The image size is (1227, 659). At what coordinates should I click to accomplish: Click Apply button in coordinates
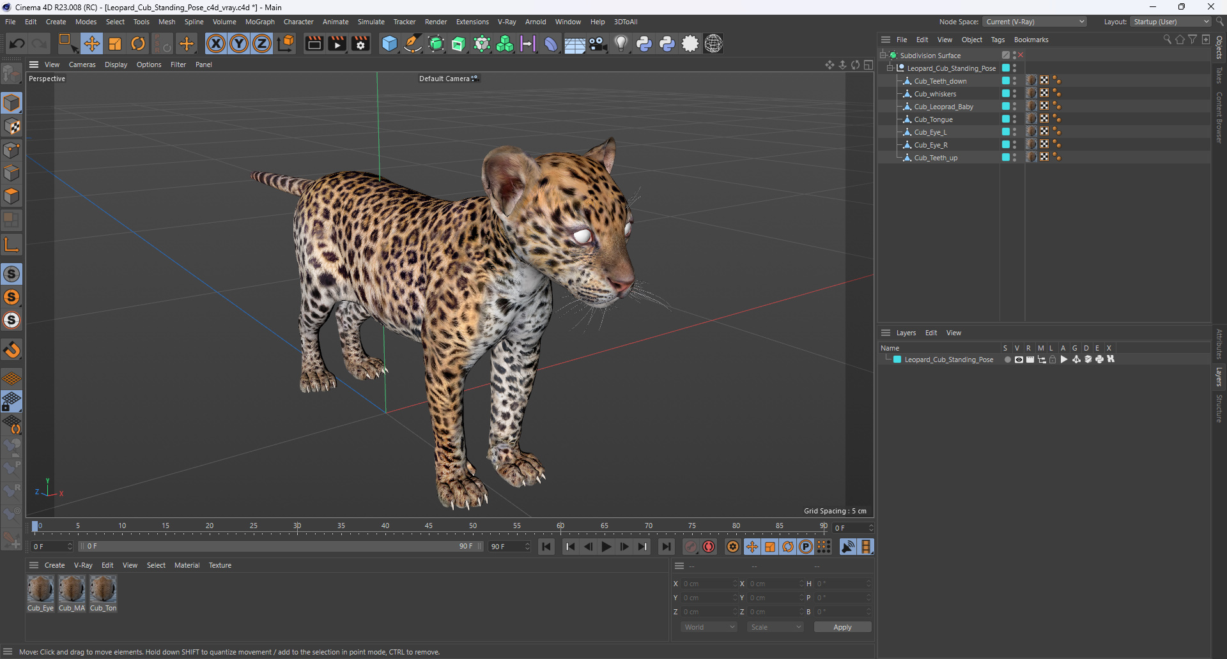pyautogui.click(x=842, y=627)
